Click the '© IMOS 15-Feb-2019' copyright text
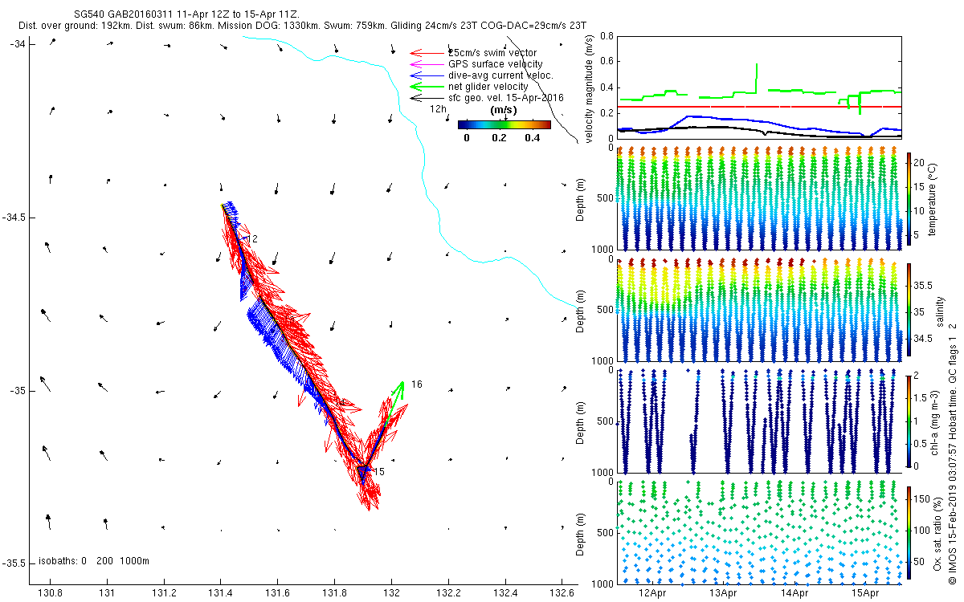Image resolution: width=964 pixels, height=602 pixels. pos(952,538)
